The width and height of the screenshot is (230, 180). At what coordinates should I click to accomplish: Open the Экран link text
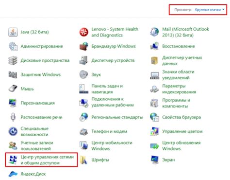(168, 160)
